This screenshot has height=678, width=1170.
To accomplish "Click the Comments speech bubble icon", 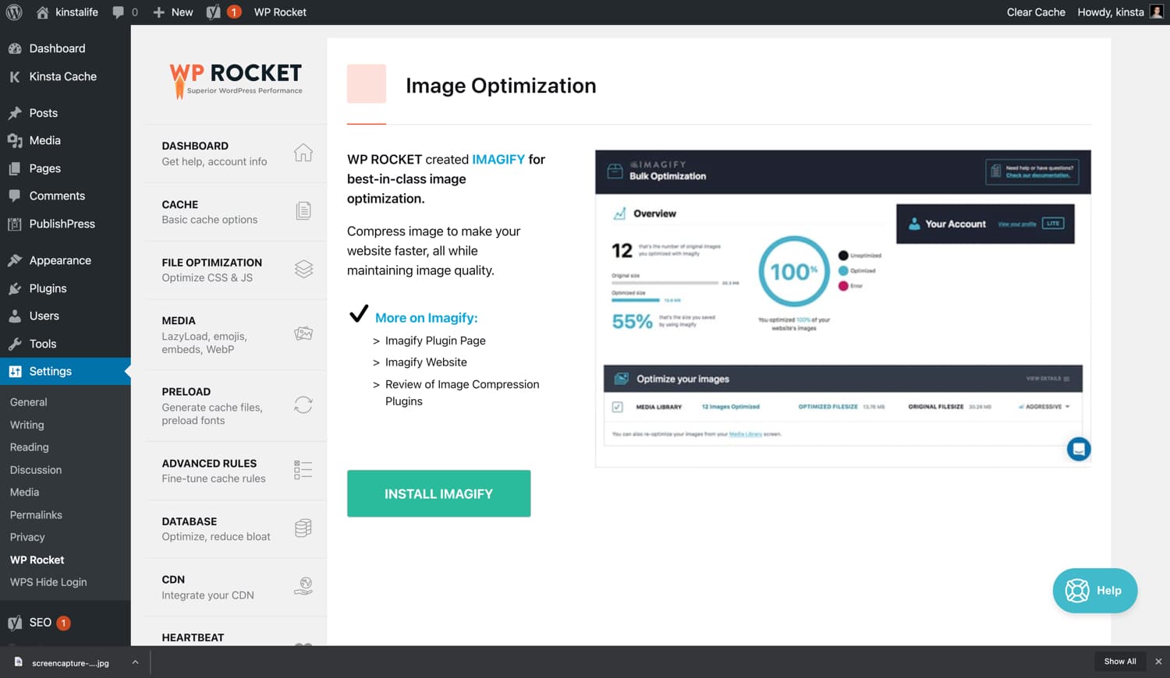I will pos(16,196).
